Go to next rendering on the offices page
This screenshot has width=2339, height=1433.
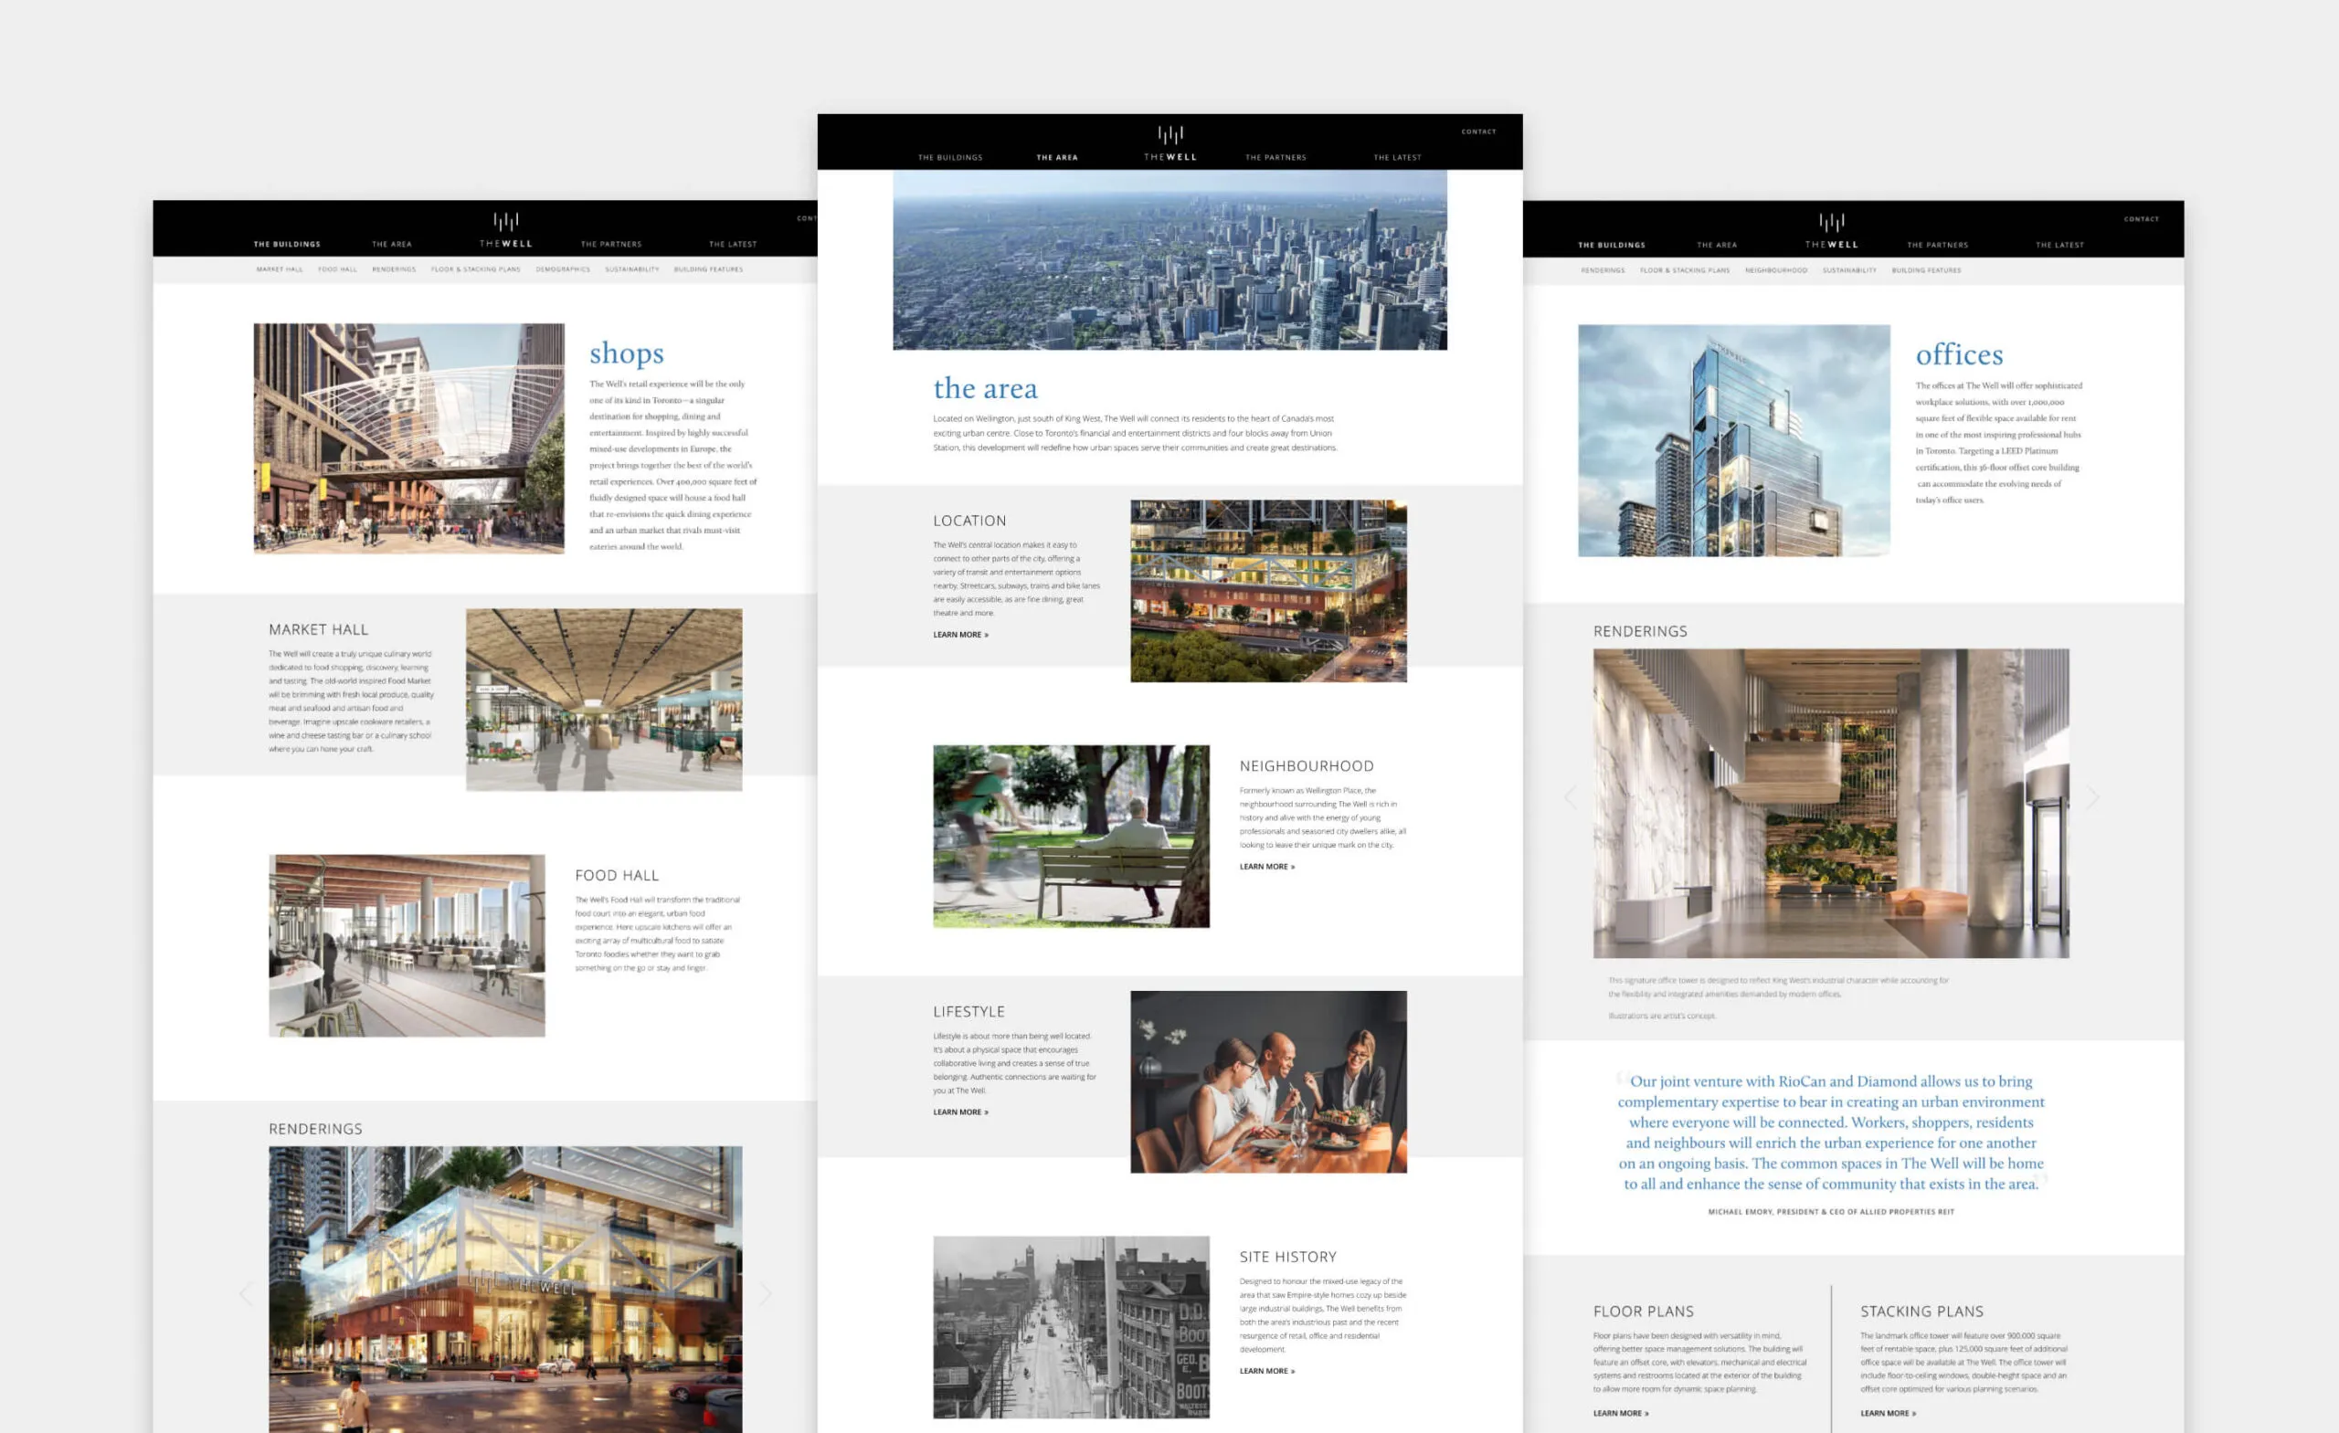point(2092,797)
